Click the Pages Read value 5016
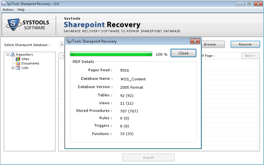264x165 pixels. (x=125, y=70)
